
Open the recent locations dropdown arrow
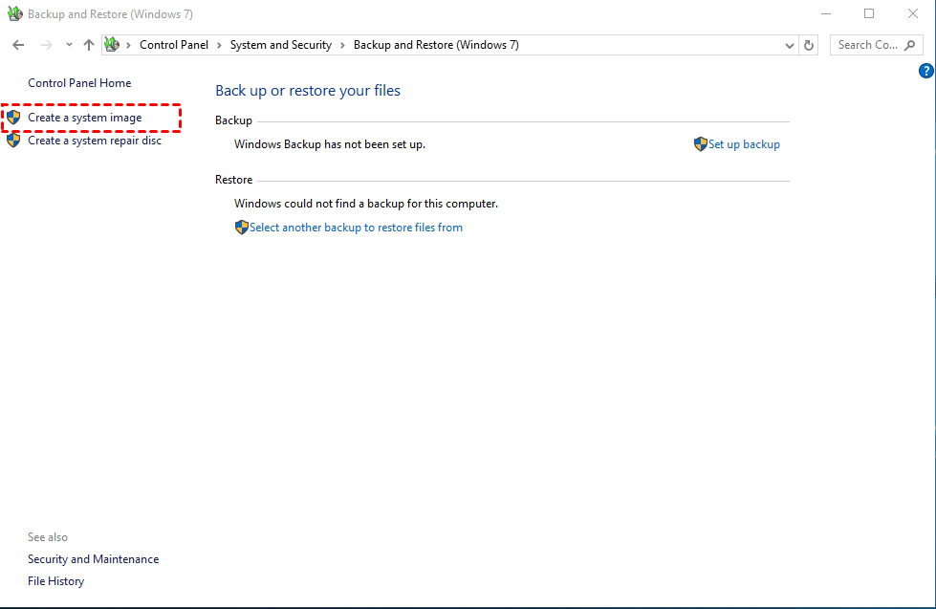click(69, 45)
